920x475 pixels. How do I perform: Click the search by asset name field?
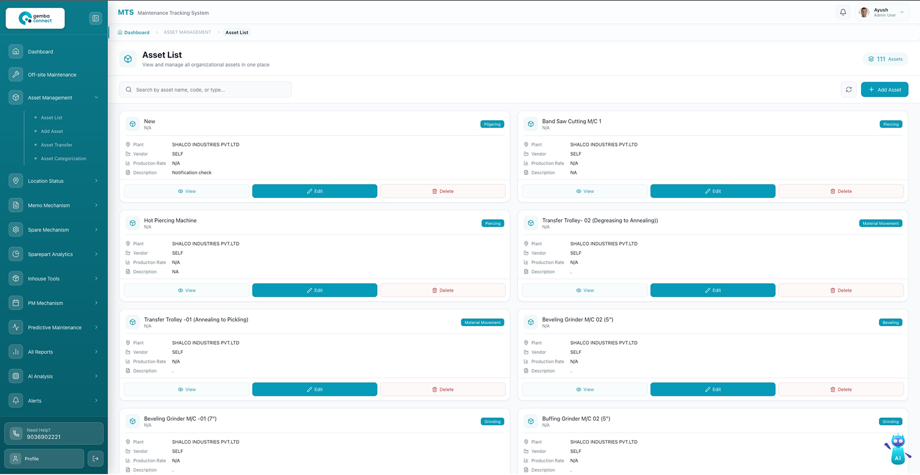click(x=206, y=90)
